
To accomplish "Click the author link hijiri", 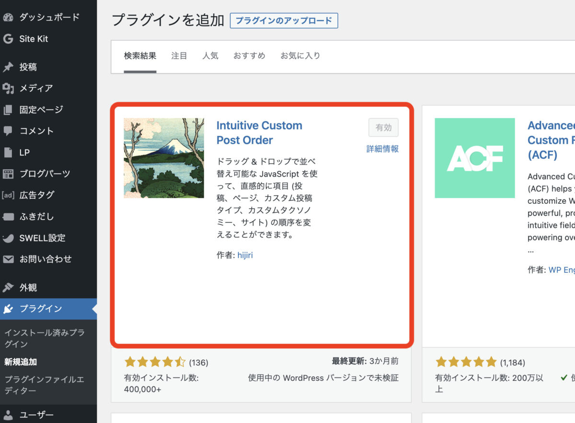I will 245,255.
